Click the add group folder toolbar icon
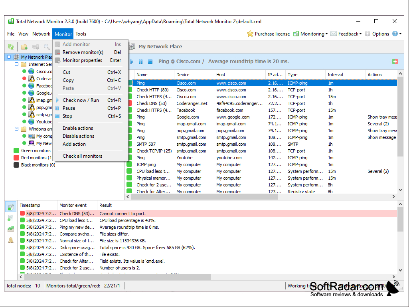This screenshot has width=409, height=307. (x=24, y=47)
